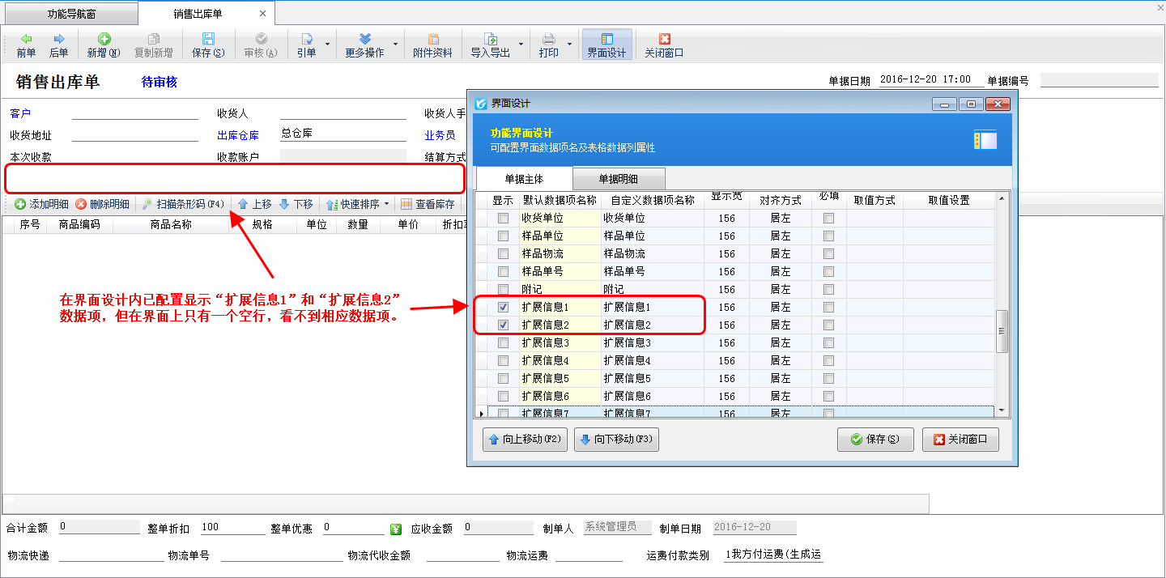Switch to the 单据明细 tab

coord(619,179)
